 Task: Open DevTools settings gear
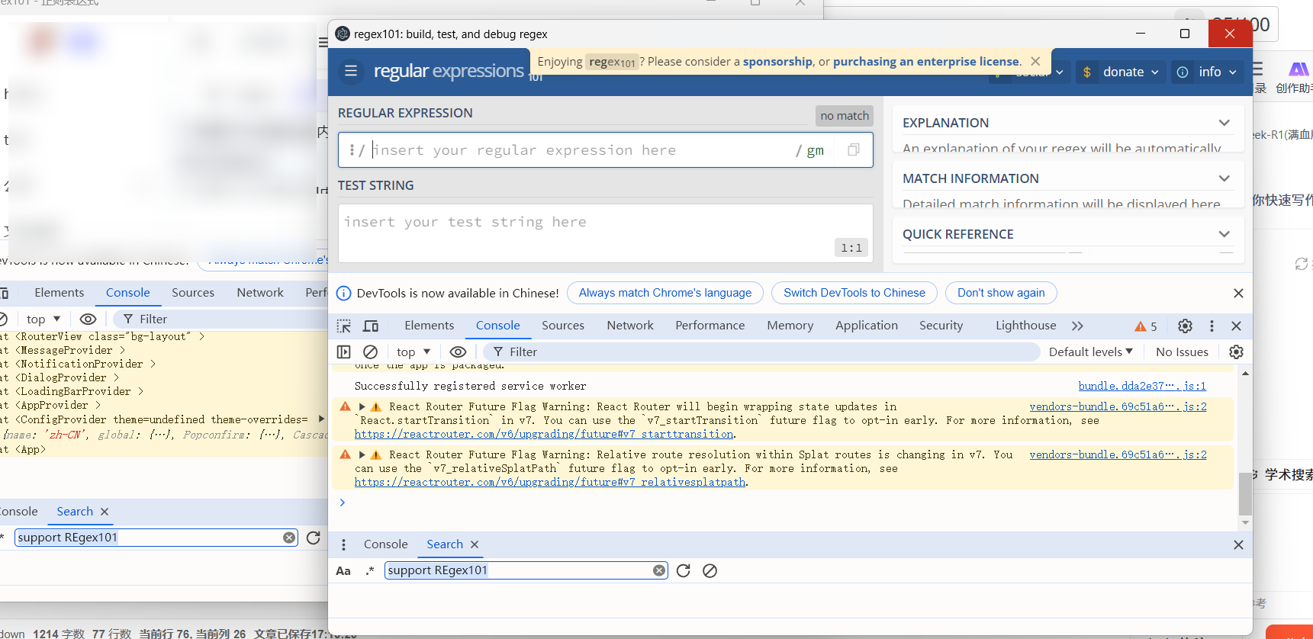(1185, 326)
